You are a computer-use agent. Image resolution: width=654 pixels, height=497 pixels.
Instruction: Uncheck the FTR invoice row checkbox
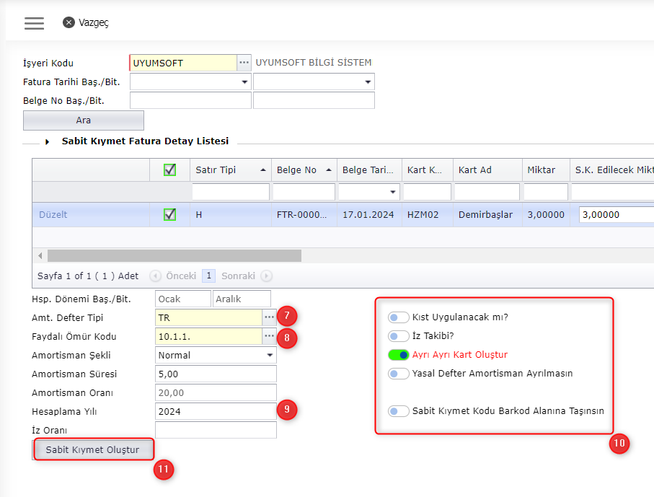pyautogui.click(x=170, y=214)
